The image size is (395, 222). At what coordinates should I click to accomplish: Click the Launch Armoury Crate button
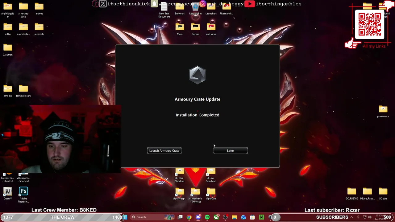click(x=164, y=150)
